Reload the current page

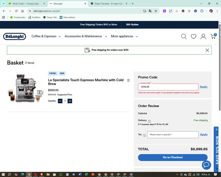pos(16,11)
